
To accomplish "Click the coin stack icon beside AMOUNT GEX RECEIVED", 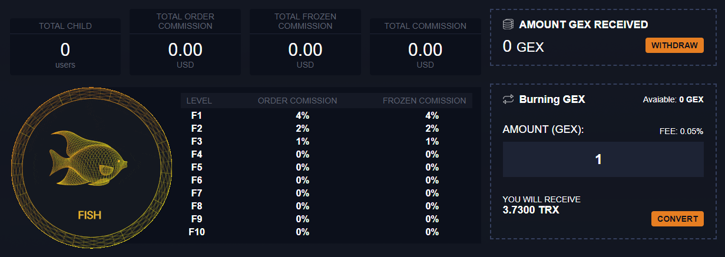I will 508,25.
